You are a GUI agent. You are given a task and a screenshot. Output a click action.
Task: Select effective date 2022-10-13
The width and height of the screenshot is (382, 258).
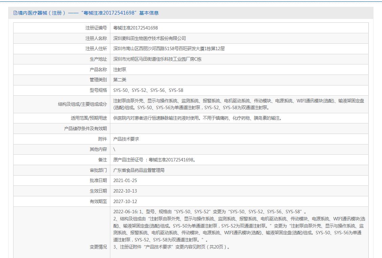click(125, 191)
